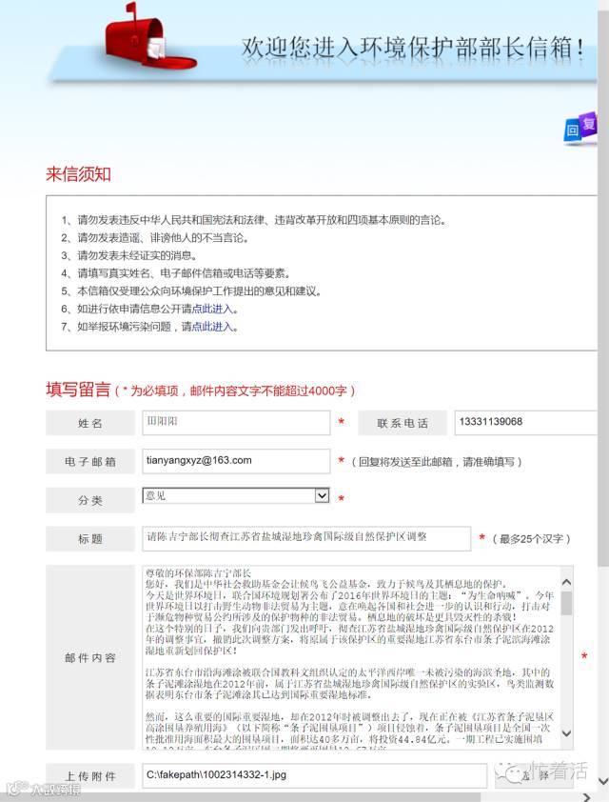Click the message area scroll up arrow
The width and height of the screenshot is (609, 802).
point(566,583)
